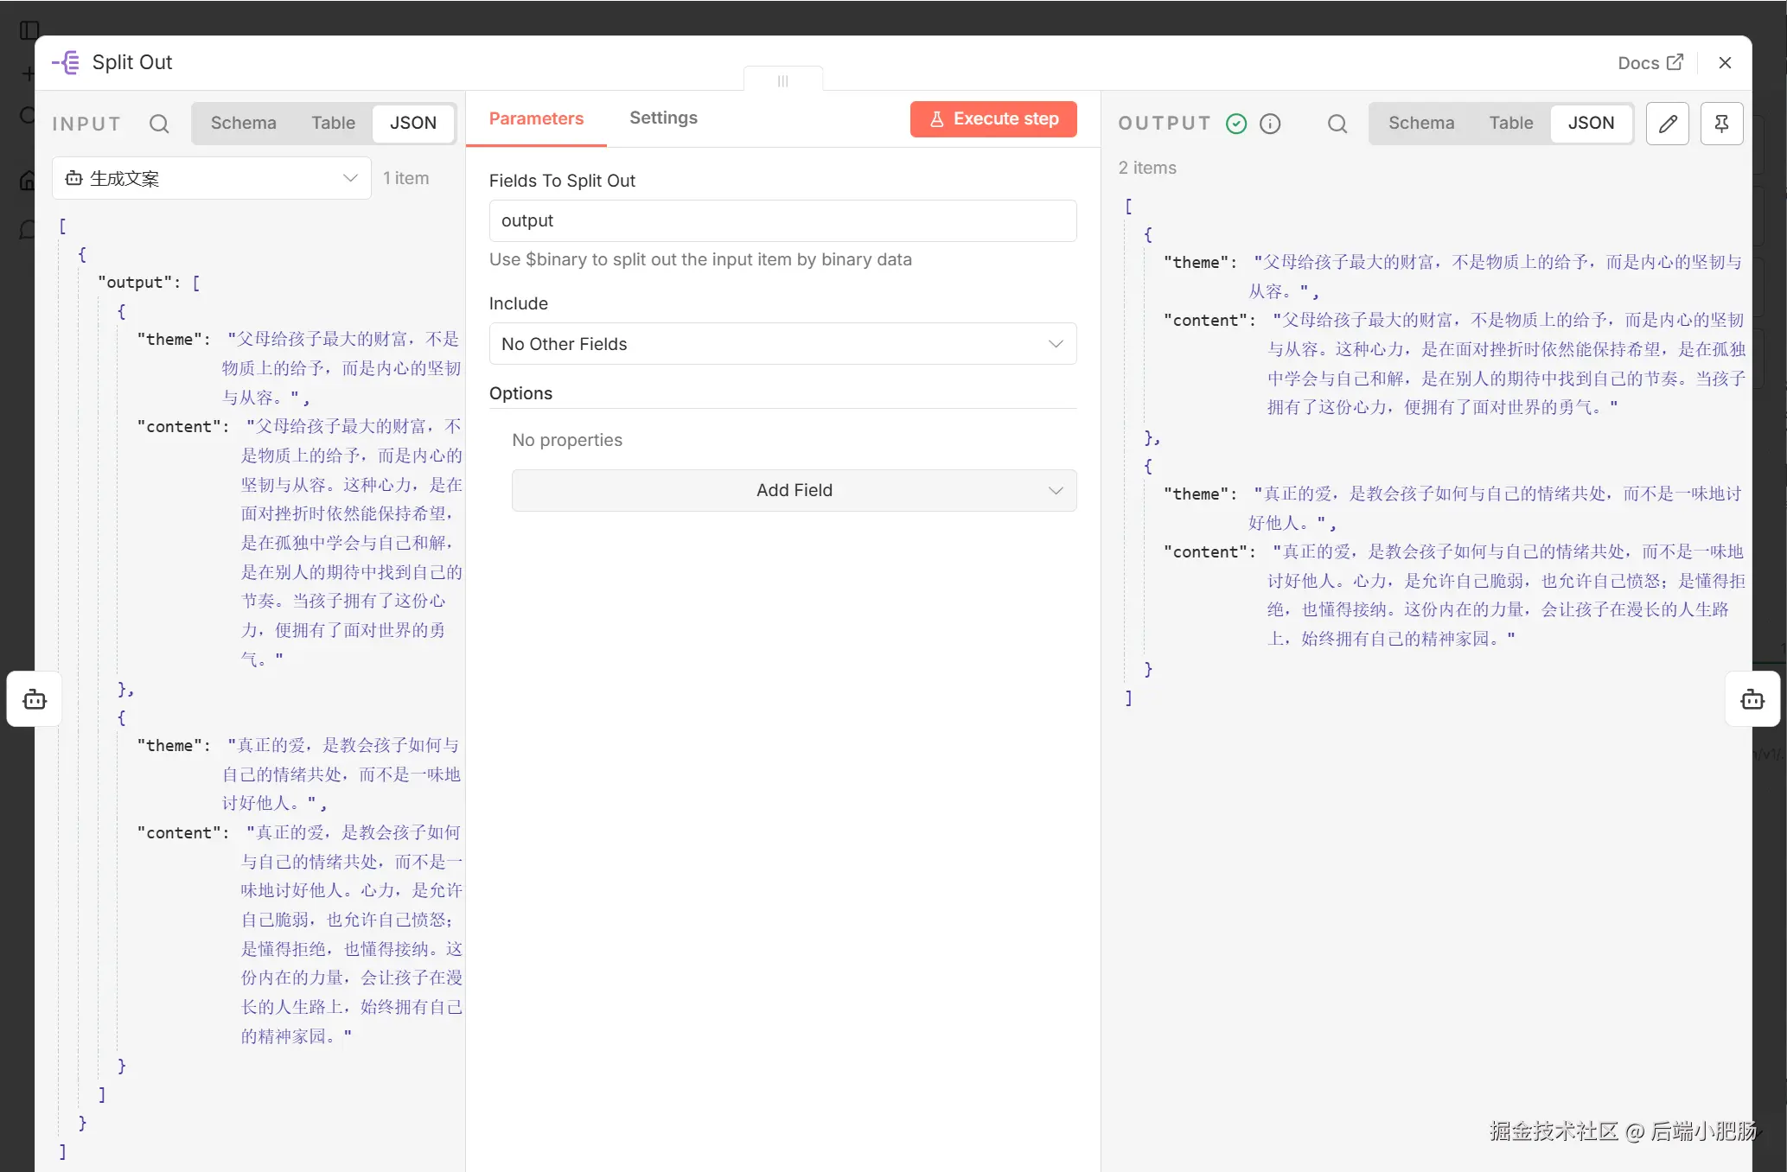
Task: Click the Execute step button
Action: pos(993,118)
